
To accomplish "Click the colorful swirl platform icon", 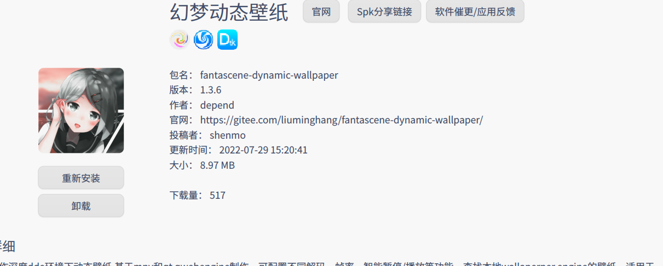I will pos(180,39).
